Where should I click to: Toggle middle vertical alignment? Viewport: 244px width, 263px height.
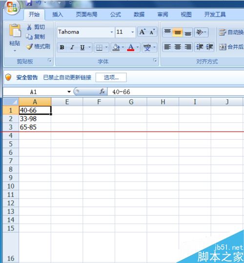(178, 32)
